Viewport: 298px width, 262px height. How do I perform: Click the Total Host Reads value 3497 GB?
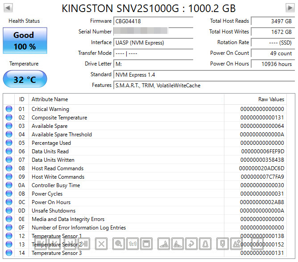pos(273,21)
